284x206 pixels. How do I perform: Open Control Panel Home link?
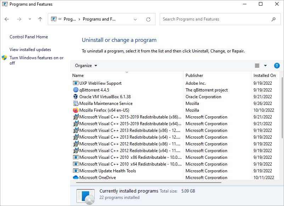[x=29, y=37]
